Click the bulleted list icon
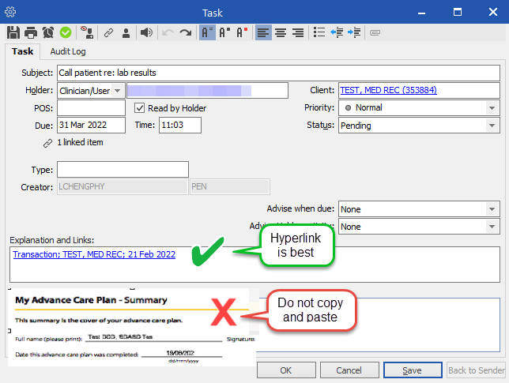Image resolution: width=509 pixels, height=383 pixels. click(x=319, y=32)
